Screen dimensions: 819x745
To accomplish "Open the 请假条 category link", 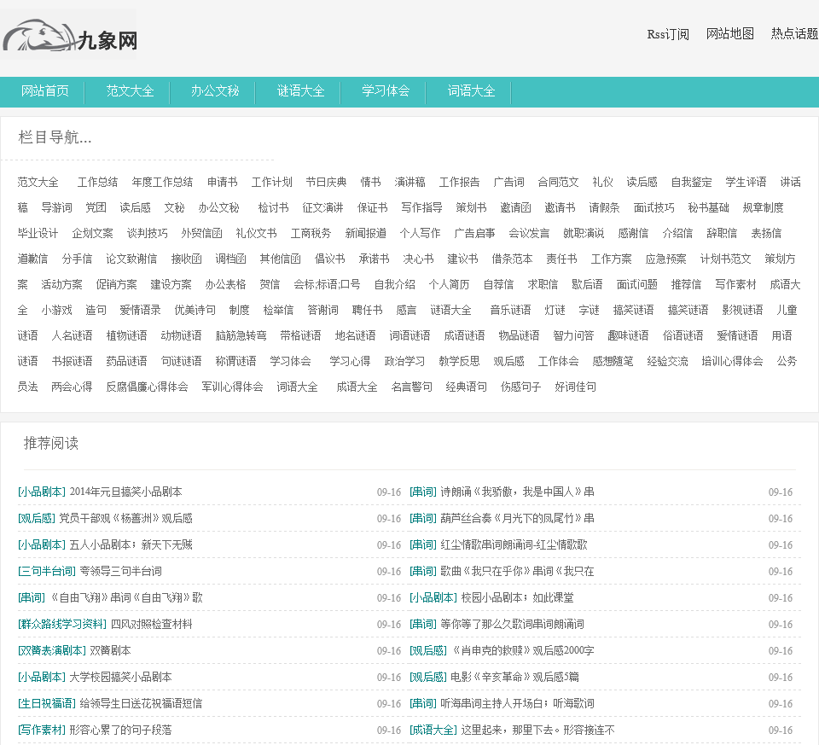I will click(x=604, y=207).
